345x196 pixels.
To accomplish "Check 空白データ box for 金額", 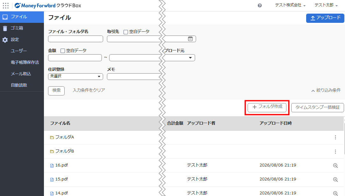I will point(63,51).
